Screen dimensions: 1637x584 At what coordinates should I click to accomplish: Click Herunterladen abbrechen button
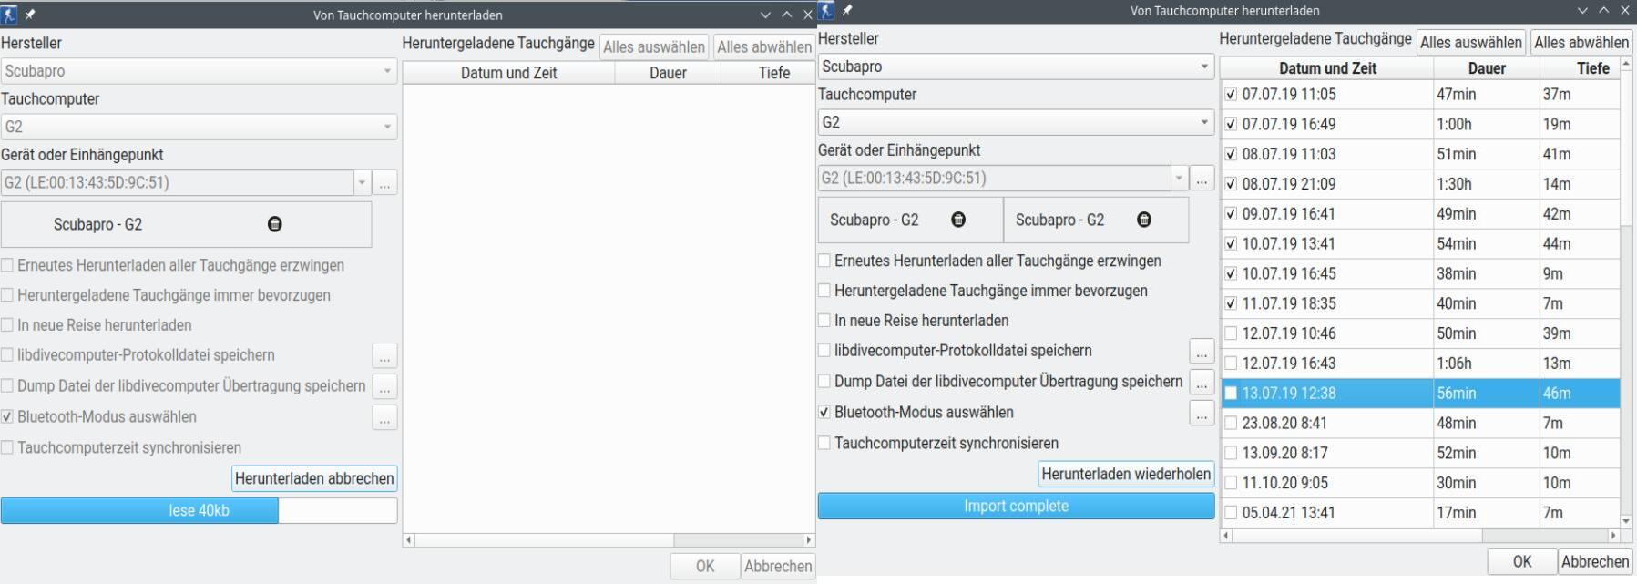tap(314, 478)
